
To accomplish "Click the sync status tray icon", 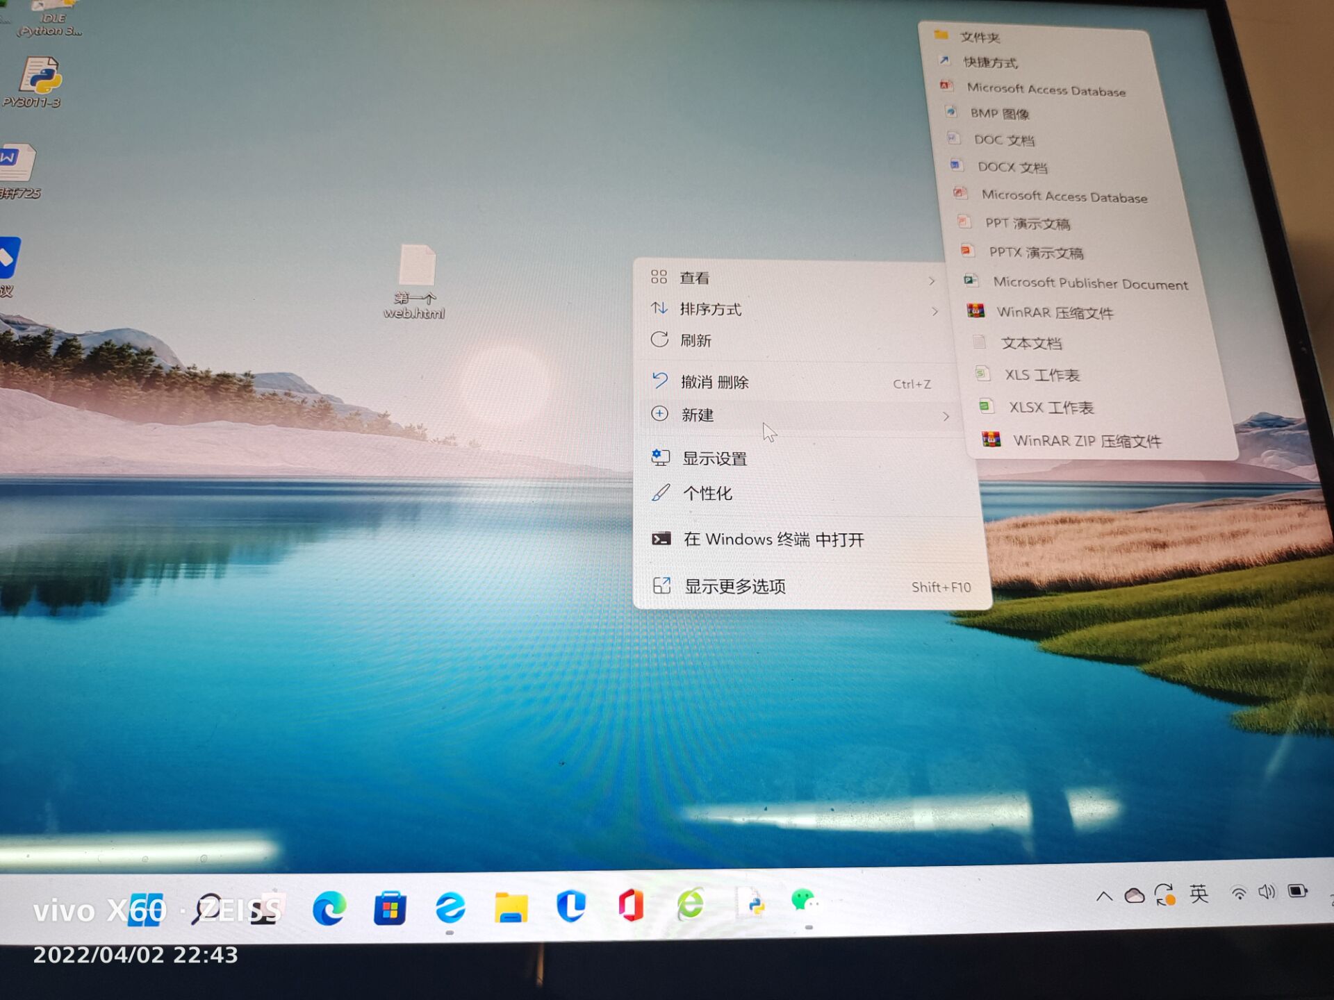I will click(x=1165, y=894).
